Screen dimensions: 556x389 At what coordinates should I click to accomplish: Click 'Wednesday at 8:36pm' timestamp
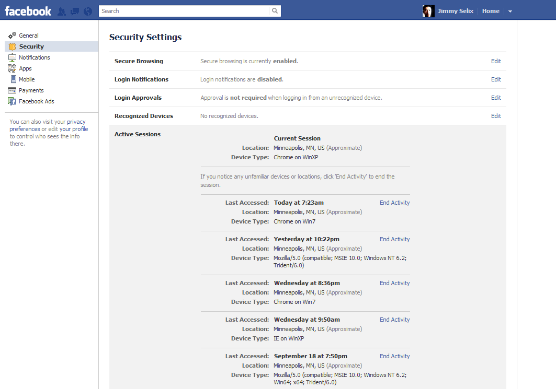point(307,283)
